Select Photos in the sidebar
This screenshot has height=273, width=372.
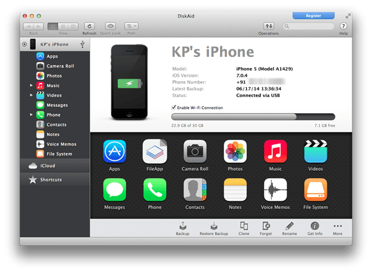pyautogui.click(x=55, y=76)
